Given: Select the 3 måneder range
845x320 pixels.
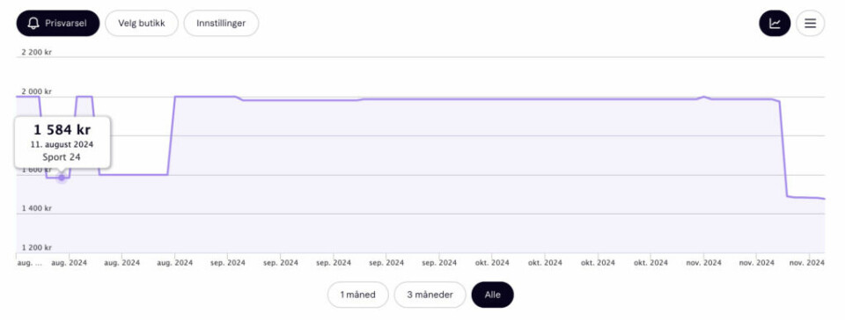Looking at the screenshot, I should pyautogui.click(x=430, y=295).
